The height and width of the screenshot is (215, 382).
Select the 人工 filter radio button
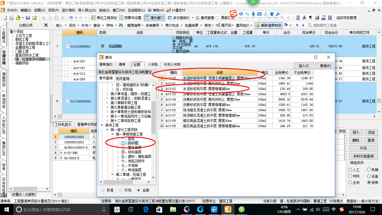(x=350, y=170)
